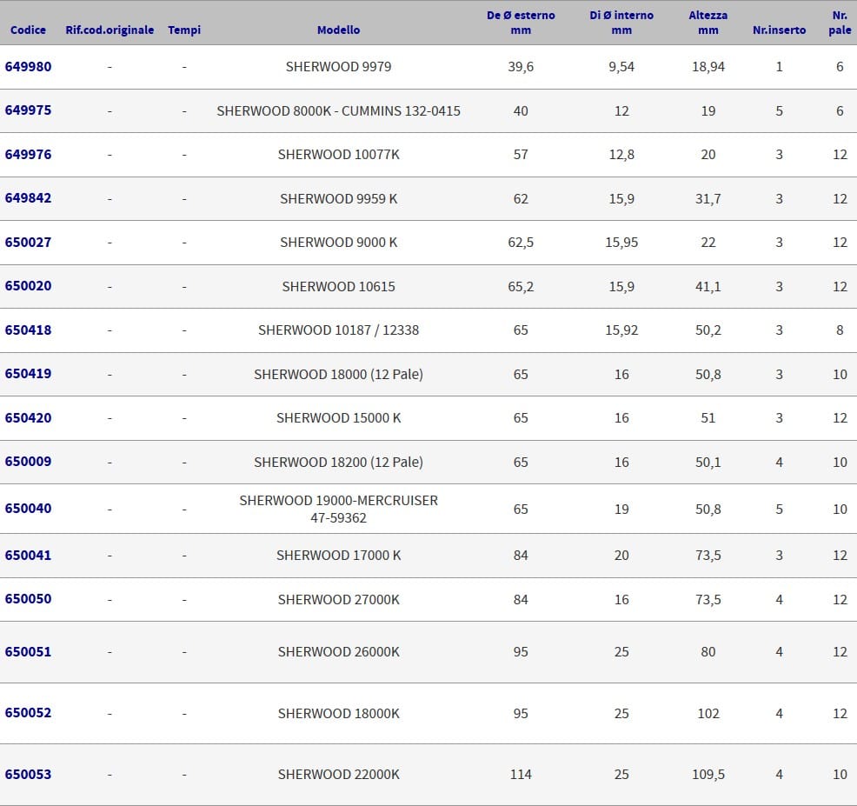857x806 pixels.
Task: Click the De Ø esterno mm header
Action: pyautogui.click(x=521, y=23)
